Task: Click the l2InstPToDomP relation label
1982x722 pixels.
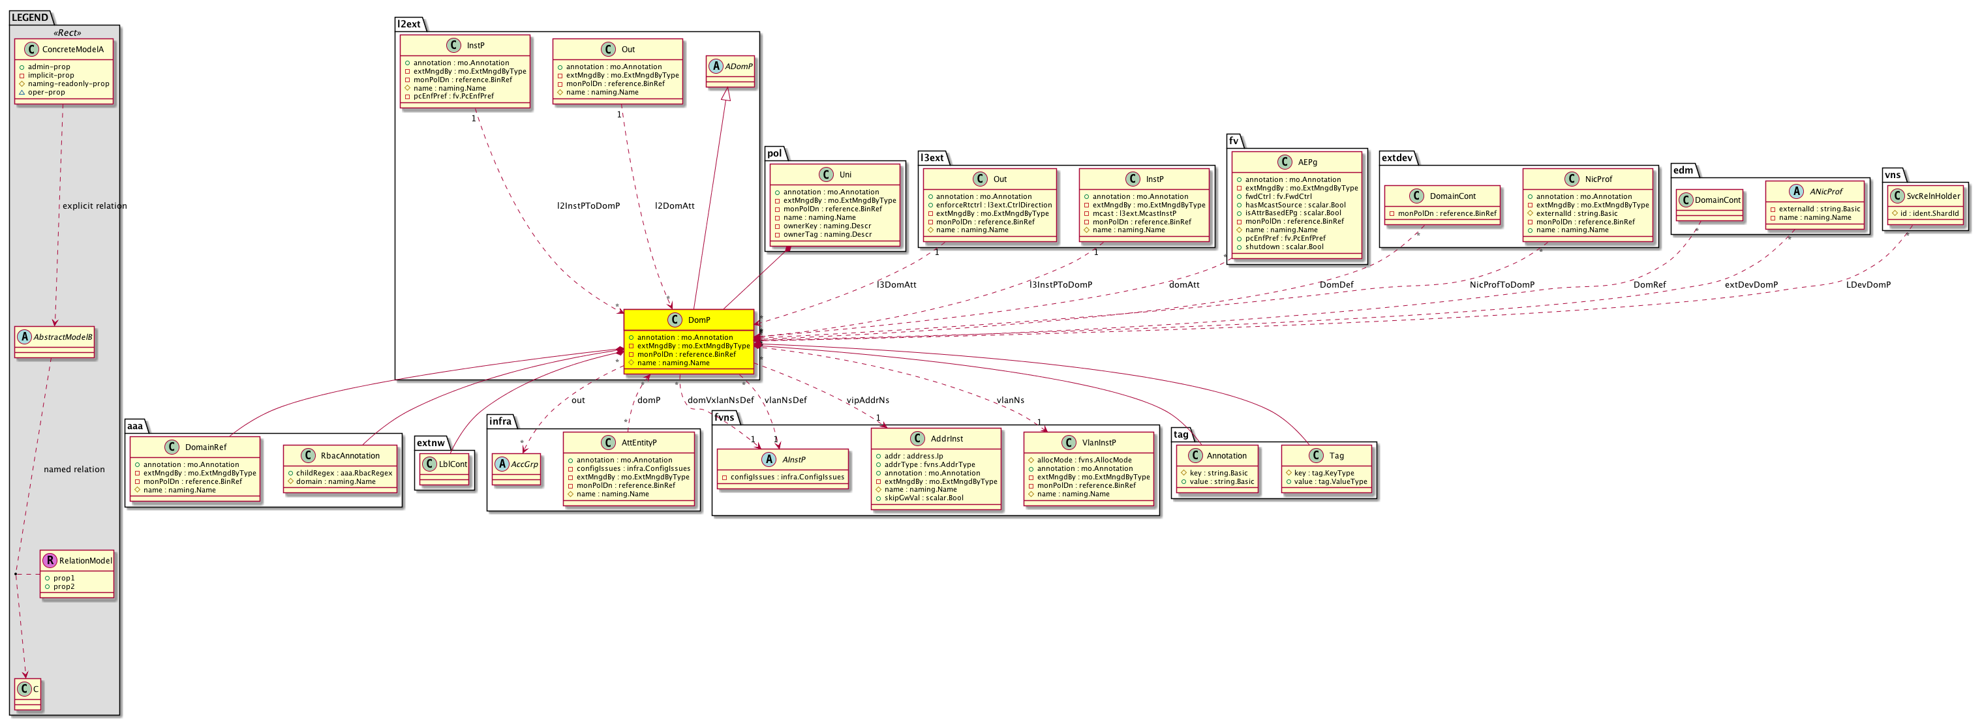Action: coord(588,206)
